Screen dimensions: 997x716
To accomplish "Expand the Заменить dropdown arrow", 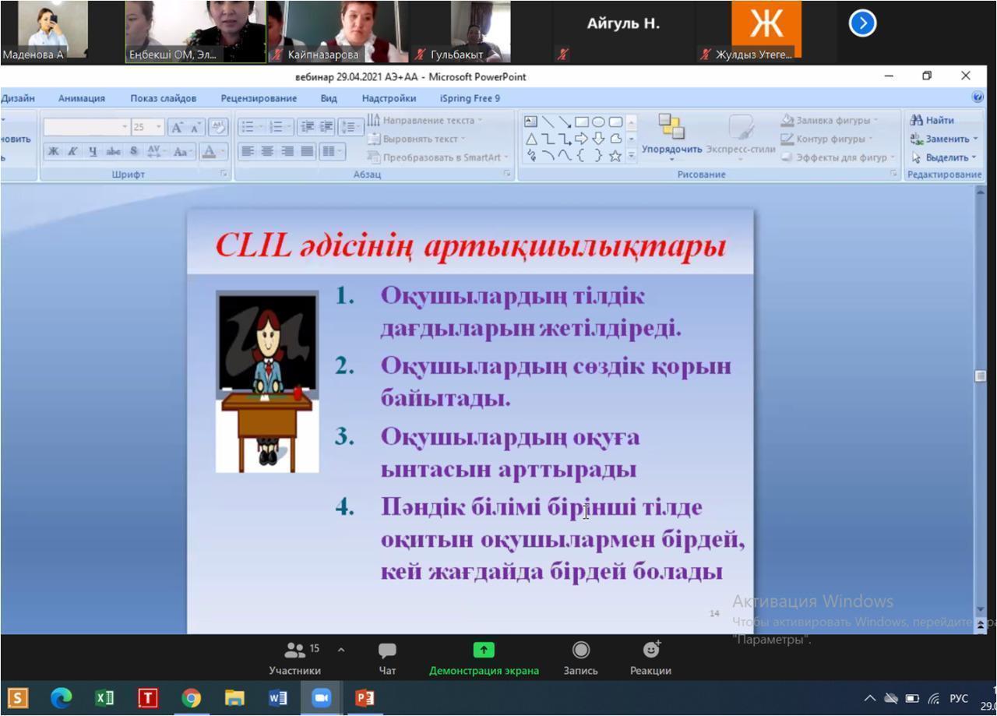I will pyautogui.click(x=974, y=139).
